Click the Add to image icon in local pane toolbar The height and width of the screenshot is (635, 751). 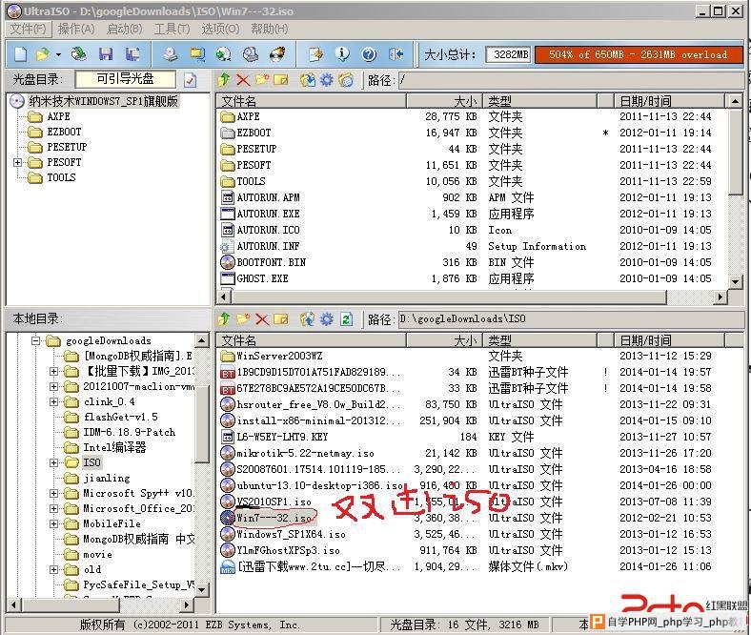308,318
